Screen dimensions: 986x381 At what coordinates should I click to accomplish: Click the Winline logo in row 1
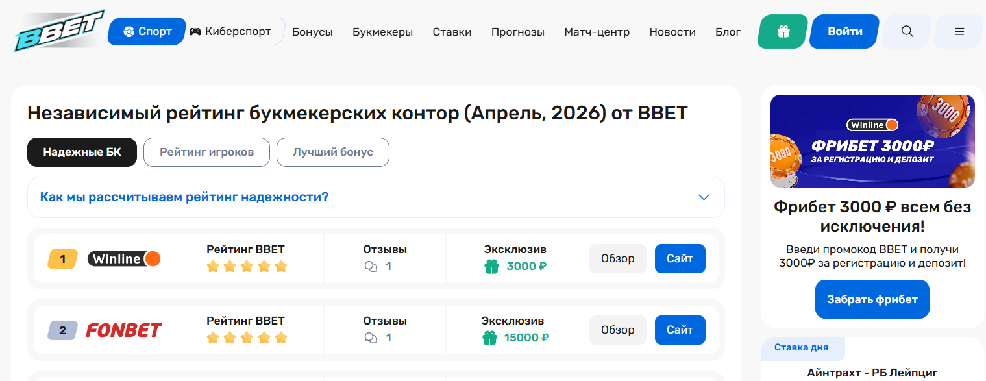pyautogui.click(x=124, y=259)
